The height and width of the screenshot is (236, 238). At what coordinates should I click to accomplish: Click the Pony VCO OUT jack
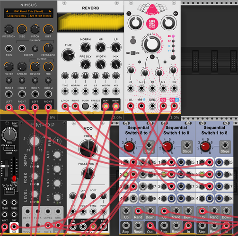coord(14,227)
